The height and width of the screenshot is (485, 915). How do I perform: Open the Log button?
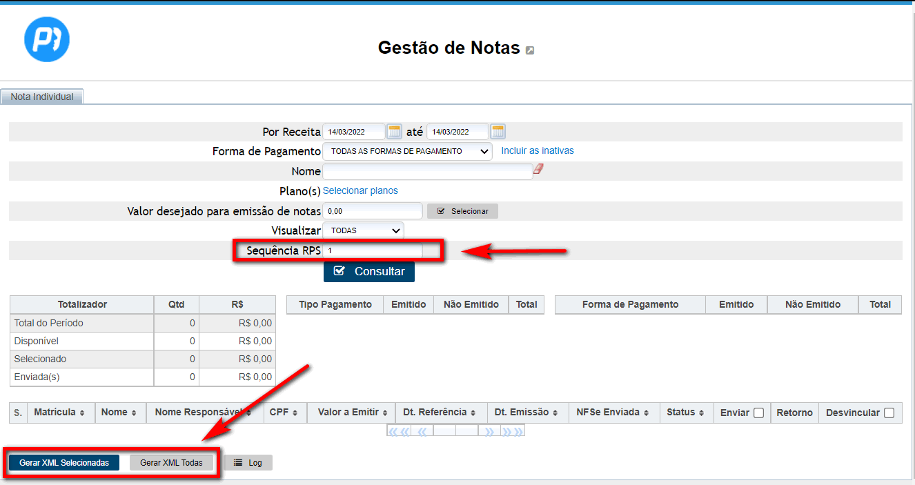click(x=248, y=463)
